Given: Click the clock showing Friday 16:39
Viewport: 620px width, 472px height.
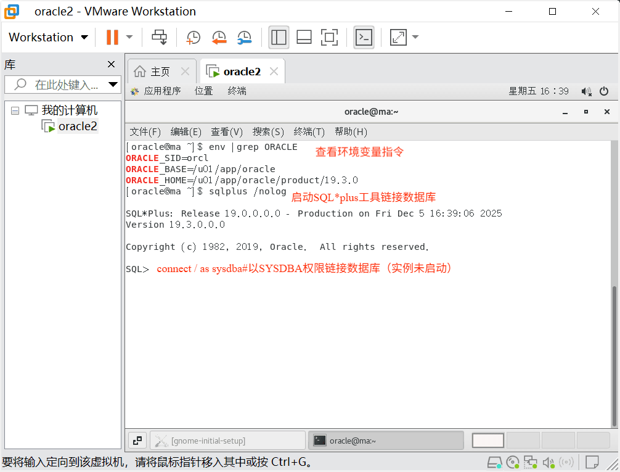Looking at the screenshot, I should (x=539, y=91).
